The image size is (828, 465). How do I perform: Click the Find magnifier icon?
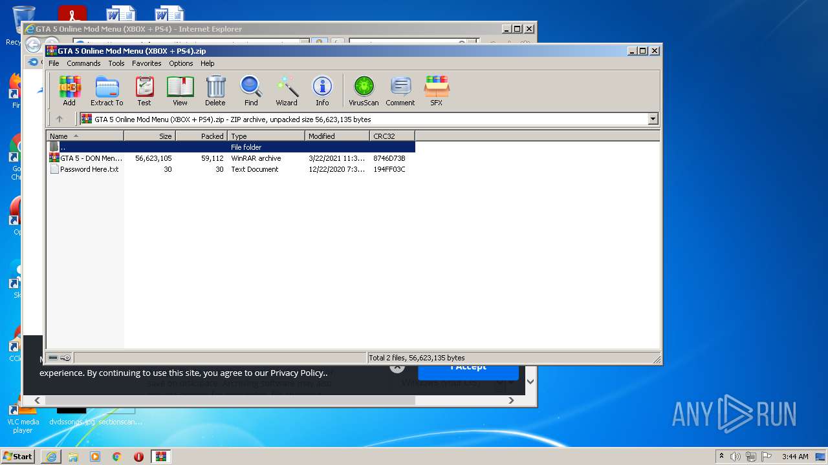coord(251,90)
